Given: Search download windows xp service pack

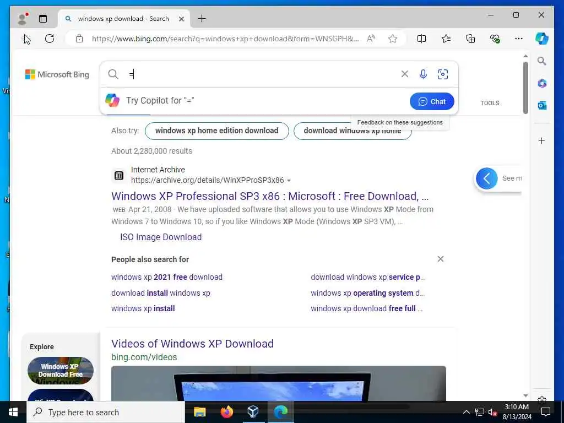Looking at the screenshot, I should point(367,278).
